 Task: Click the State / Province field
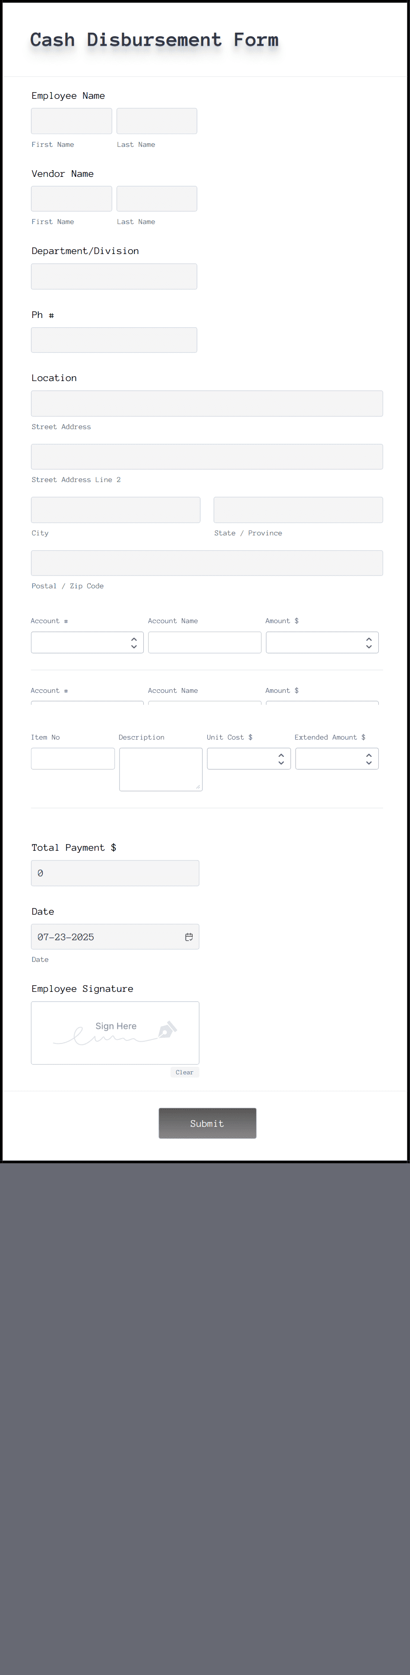(x=298, y=509)
